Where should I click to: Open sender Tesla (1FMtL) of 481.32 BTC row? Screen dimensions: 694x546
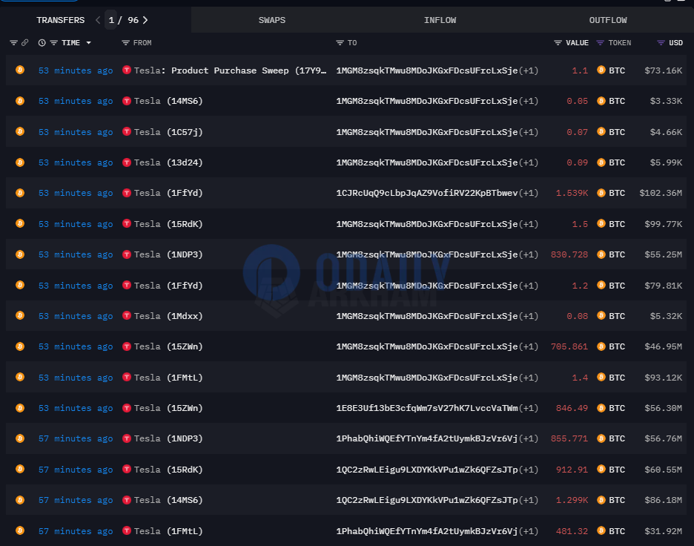pos(168,531)
